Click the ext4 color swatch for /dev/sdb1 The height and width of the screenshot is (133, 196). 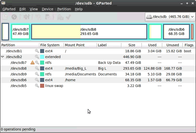point(42,51)
